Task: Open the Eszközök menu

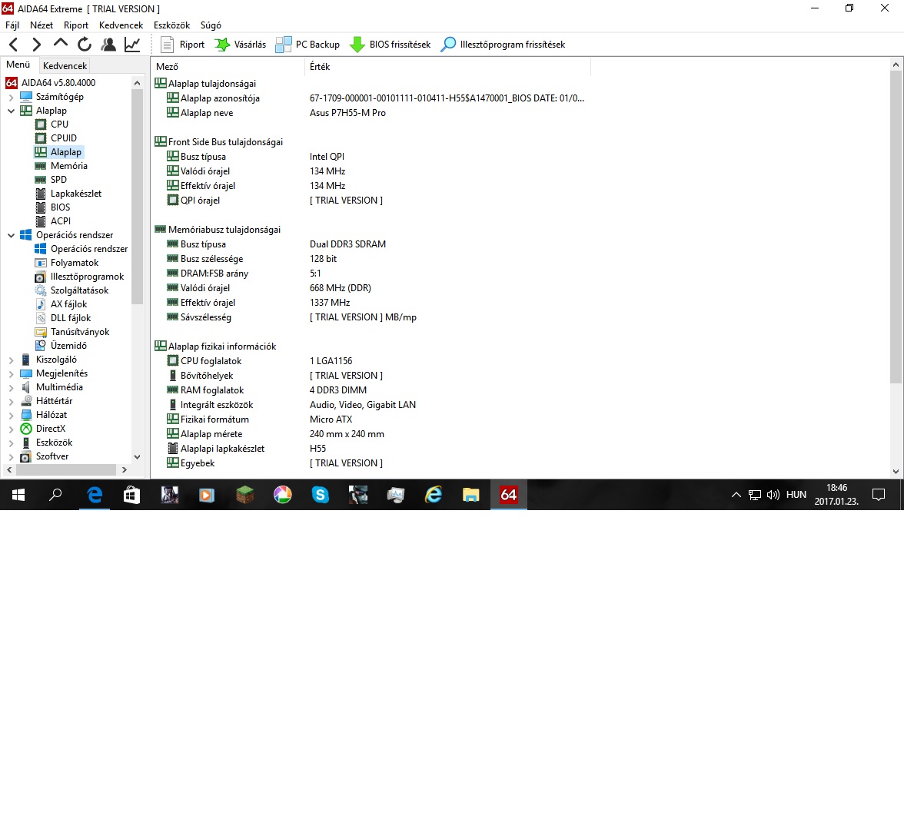Action: coord(172,25)
